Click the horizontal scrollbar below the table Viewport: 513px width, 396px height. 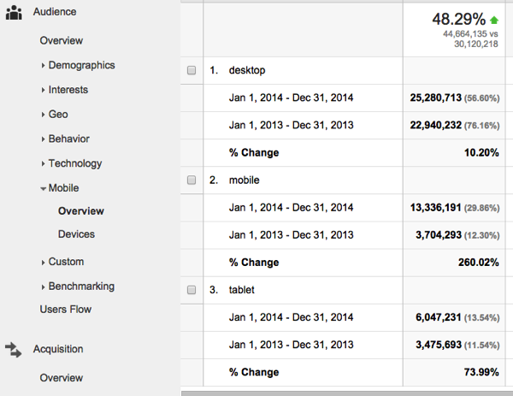(x=347, y=393)
